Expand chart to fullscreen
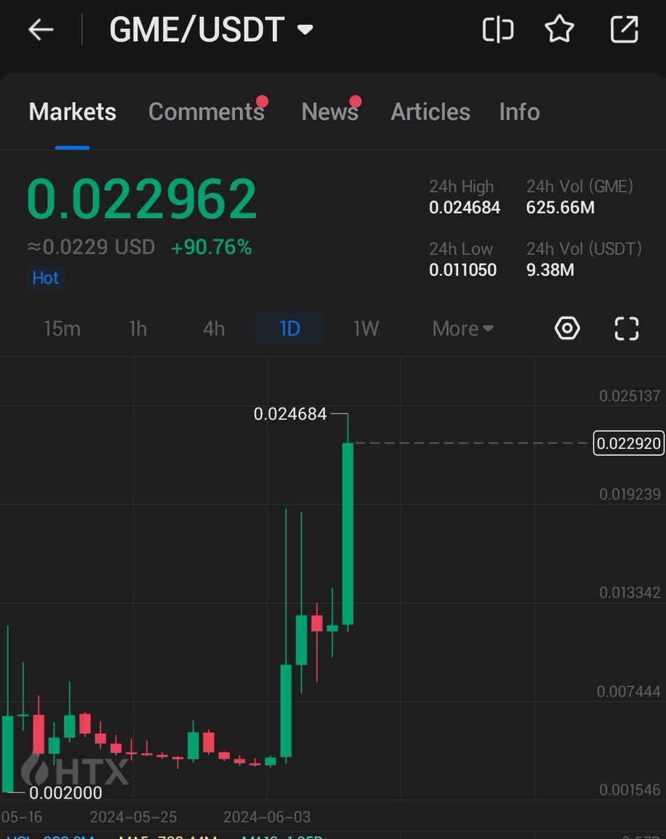 pos(627,329)
